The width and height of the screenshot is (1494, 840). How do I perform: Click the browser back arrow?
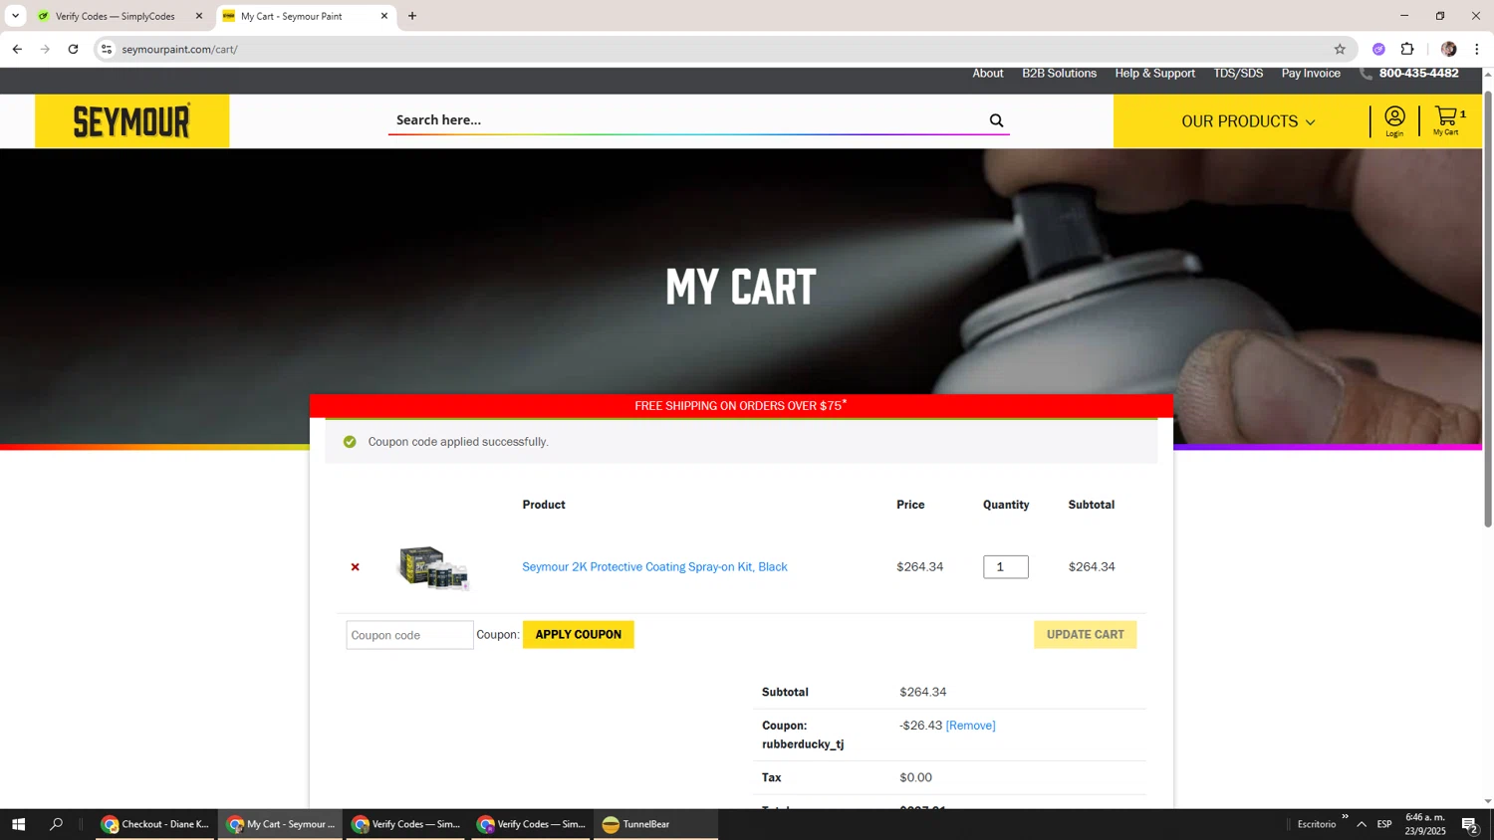pyautogui.click(x=17, y=49)
